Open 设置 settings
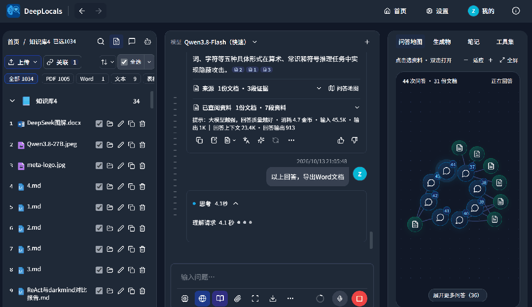 tap(437, 11)
